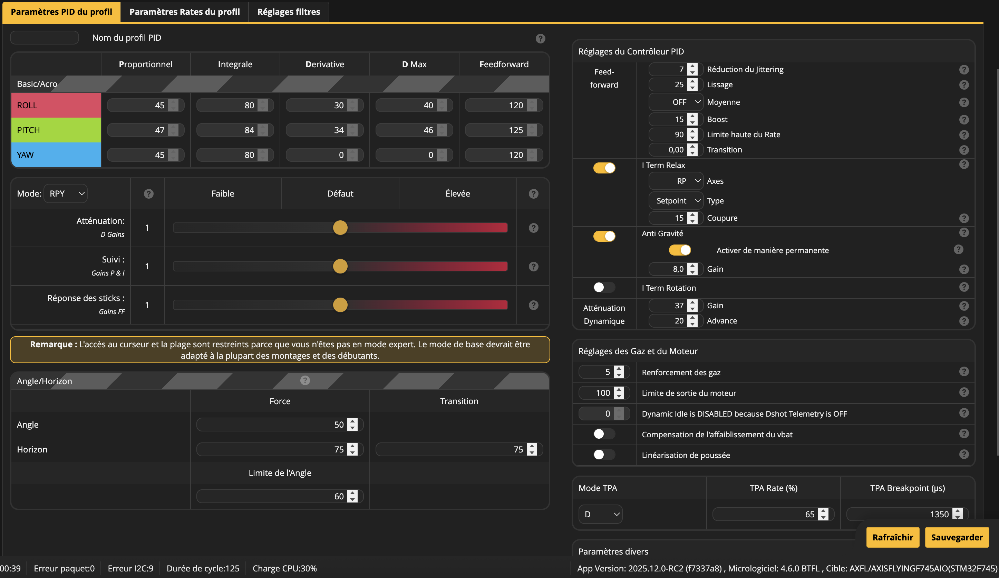Click help icon next to Nom du profil PID
The height and width of the screenshot is (578, 999).
click(x=540, y=38)
